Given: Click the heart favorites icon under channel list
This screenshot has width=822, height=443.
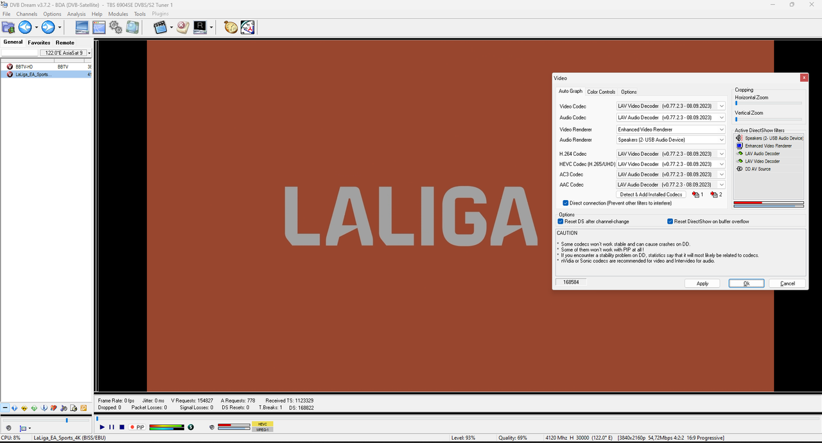Looking at the screenshot, I should (x=54, y=408).
